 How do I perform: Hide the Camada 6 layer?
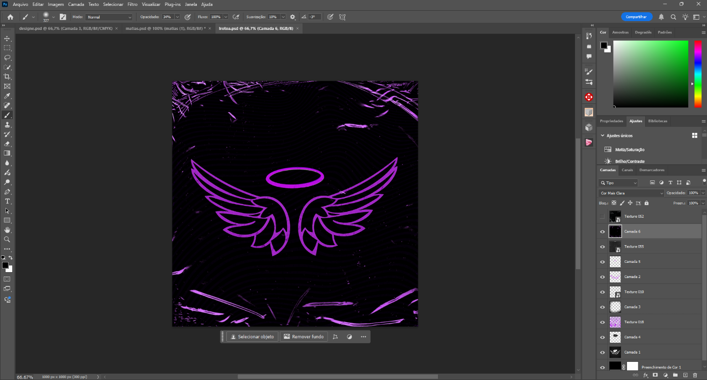602,231
